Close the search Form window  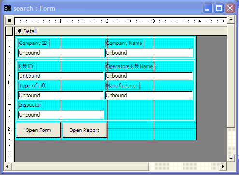[x=230, y=8]
